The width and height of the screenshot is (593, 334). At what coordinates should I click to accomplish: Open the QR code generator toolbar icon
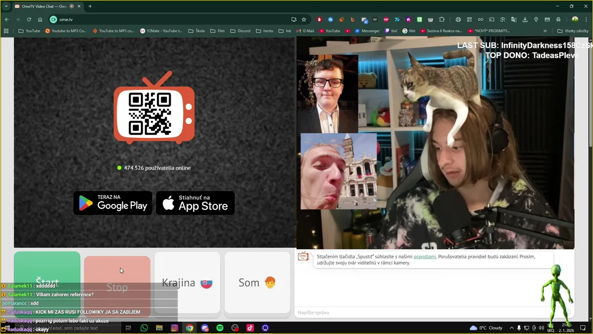pyautogui.click(x=469, y=19)
